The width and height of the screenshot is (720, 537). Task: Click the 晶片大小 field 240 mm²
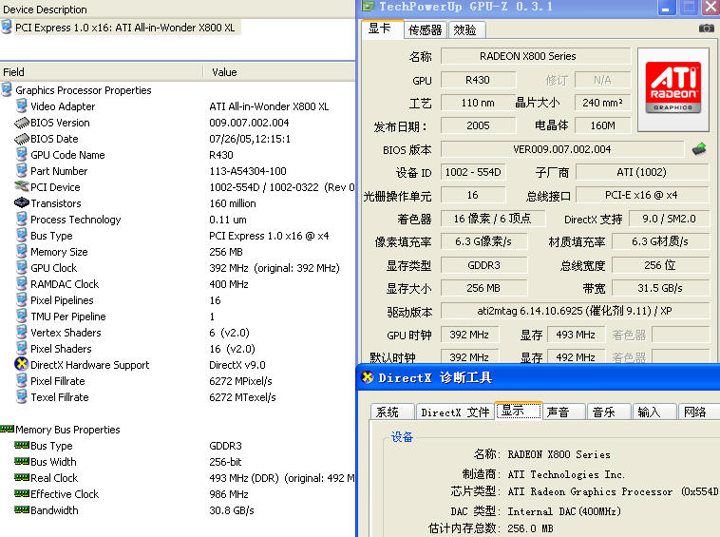pos(602,103)
